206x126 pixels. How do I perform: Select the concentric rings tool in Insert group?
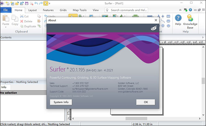(x=163, y=26)
